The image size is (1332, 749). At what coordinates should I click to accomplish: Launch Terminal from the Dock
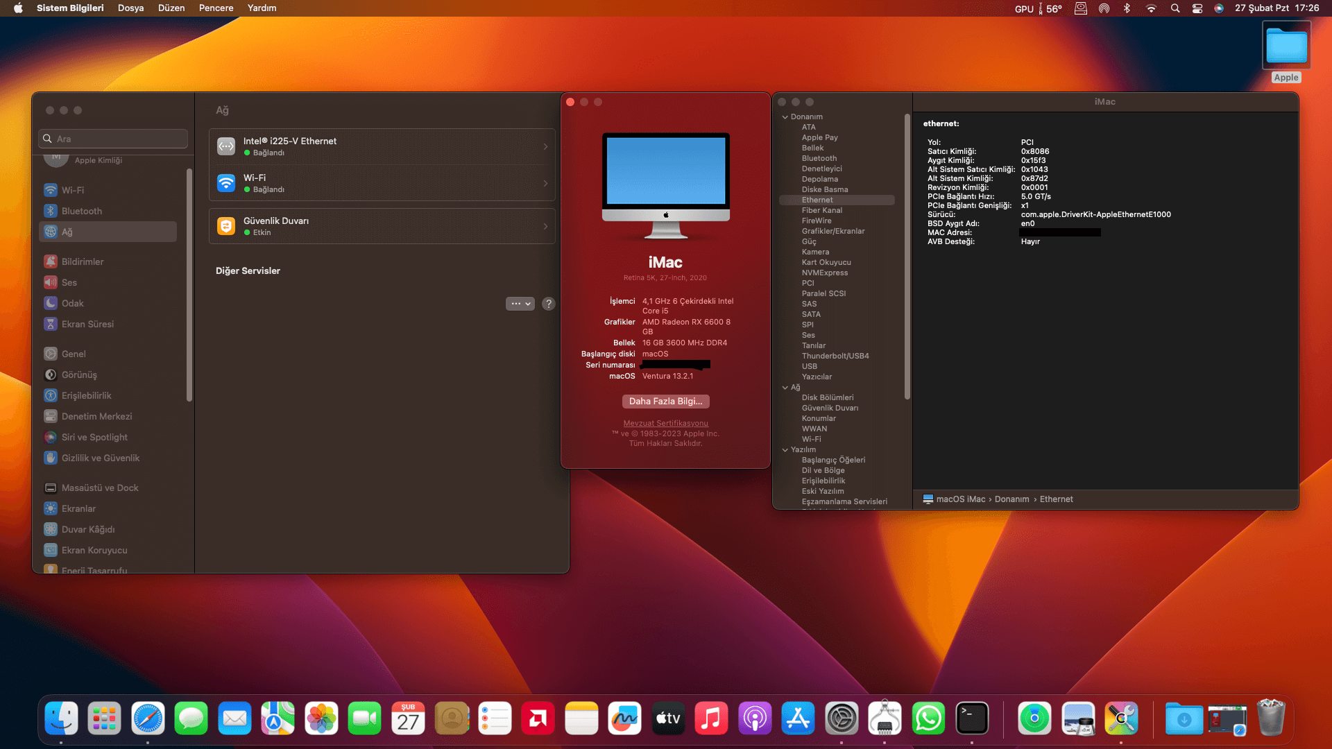(972, 718)
